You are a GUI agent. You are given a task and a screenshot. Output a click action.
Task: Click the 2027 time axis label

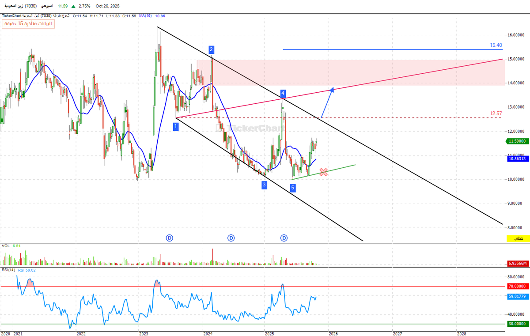397,333
